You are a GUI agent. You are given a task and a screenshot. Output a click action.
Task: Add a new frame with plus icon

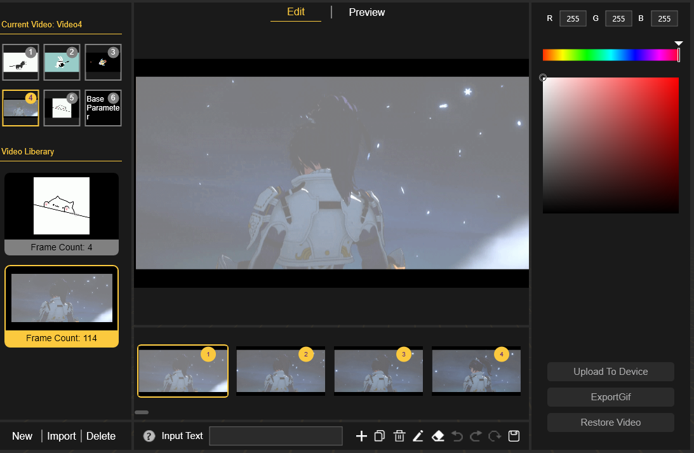point(361,436)
